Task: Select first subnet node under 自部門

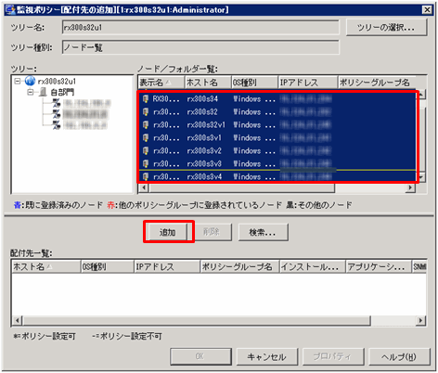Action: (x=81, y=103)
